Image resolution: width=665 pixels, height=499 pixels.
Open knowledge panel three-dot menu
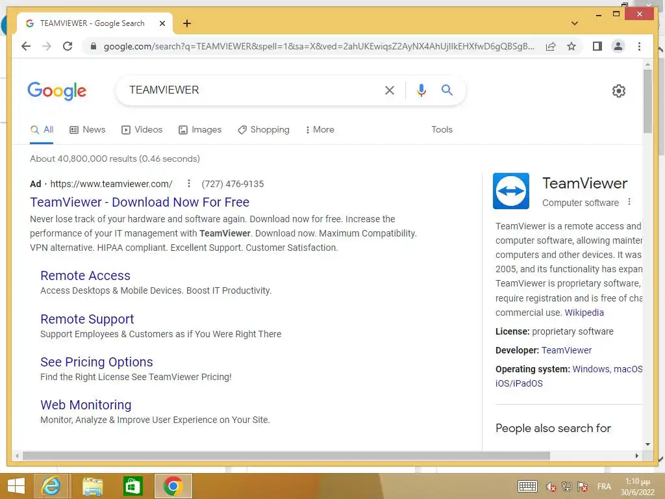629,202
